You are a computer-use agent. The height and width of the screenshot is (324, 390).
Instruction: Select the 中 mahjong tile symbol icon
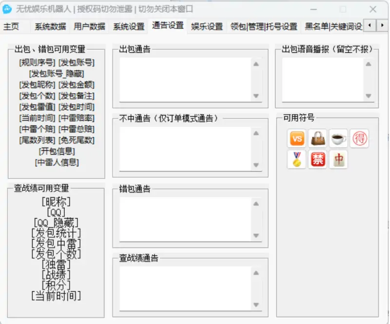pyautogui.click(x=338, y=160)
